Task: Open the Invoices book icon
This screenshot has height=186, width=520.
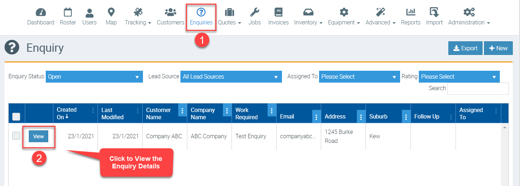Action: [278, 13]
